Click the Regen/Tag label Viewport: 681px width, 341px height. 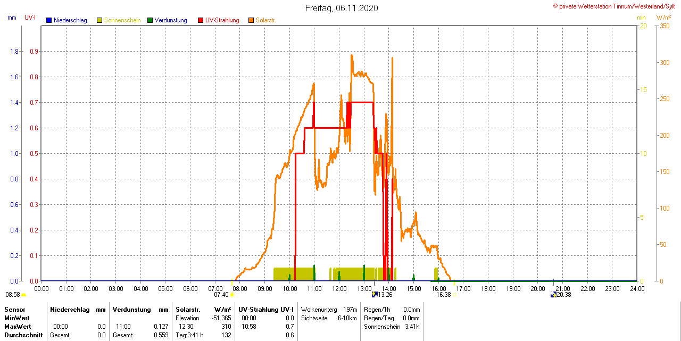pyautogui.click(x=378, y=318)
